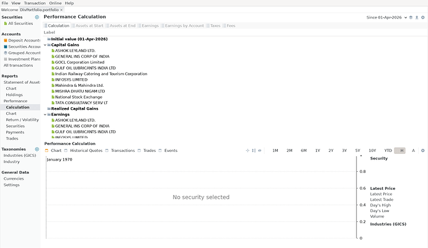Set chart range to 1M
The height and width of the screenshot is (248, 428).
[x=275, y=151]
